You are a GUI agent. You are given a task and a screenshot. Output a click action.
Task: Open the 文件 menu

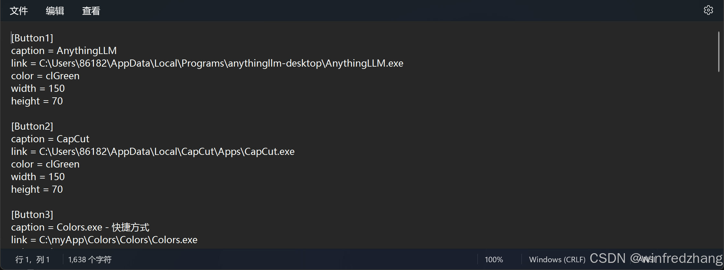(19, 11)
